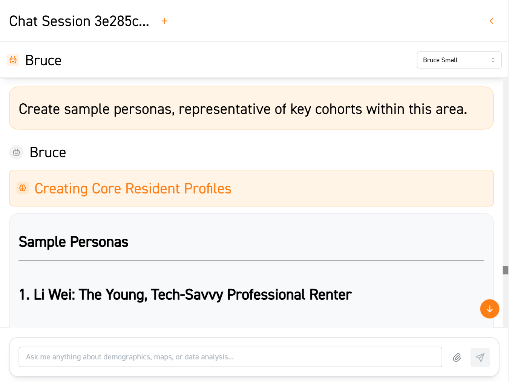Screen dimensions: 509x382
Task: Start a new chat via the plus icon
Action: point(164,21)
